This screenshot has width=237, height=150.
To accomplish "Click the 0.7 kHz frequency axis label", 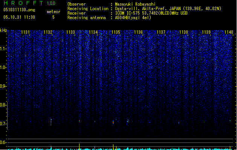I will pyautogui.click(x=3, y=124).
